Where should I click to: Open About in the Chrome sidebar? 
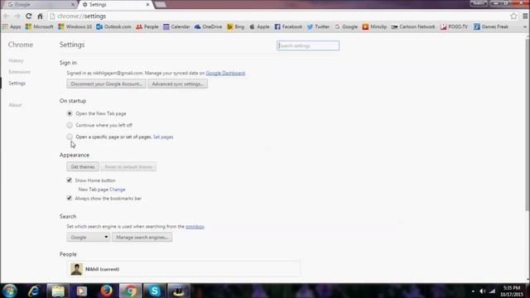click(x=15, y=105)
